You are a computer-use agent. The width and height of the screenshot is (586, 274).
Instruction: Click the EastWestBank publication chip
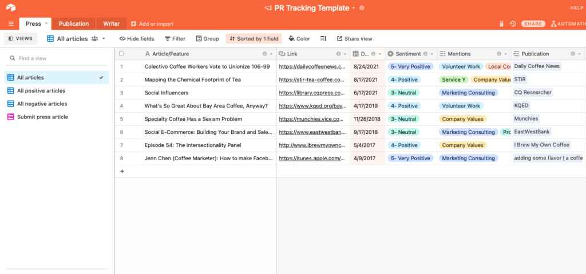(532, 132)
